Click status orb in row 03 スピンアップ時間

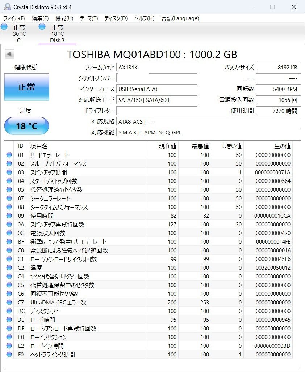pos(9,172)
